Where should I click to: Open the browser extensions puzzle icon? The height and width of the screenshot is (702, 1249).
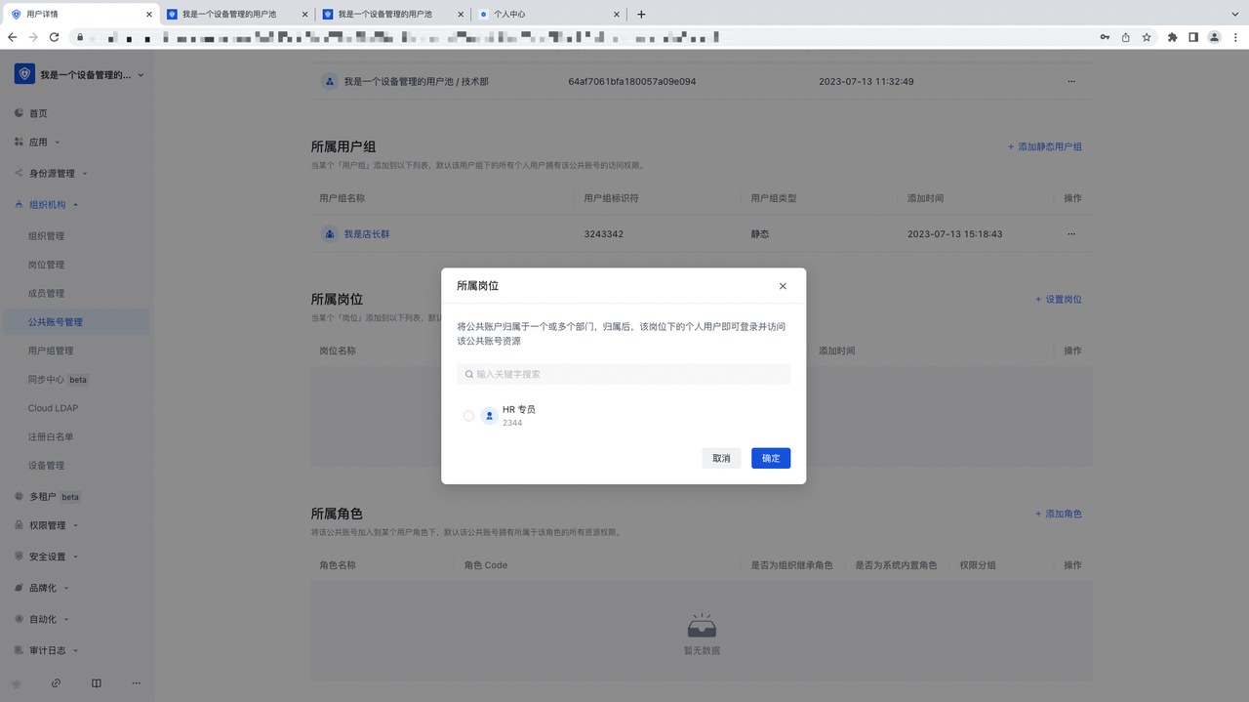coord(1172,37)
